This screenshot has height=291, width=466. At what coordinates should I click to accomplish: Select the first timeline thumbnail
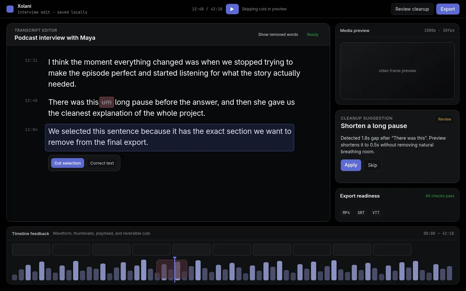pos(31,250)
